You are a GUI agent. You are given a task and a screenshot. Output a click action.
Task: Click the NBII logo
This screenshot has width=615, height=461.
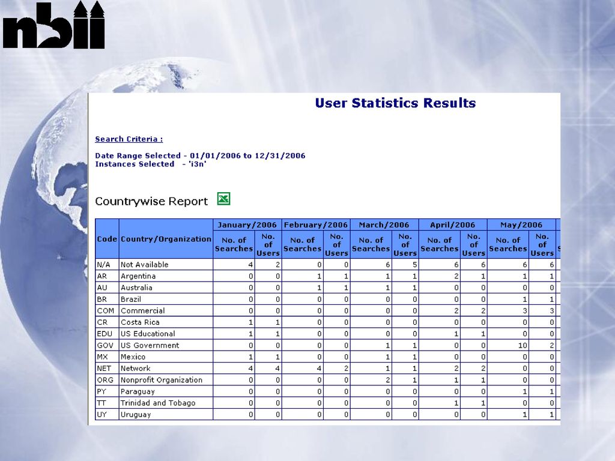tap(53, 25)
